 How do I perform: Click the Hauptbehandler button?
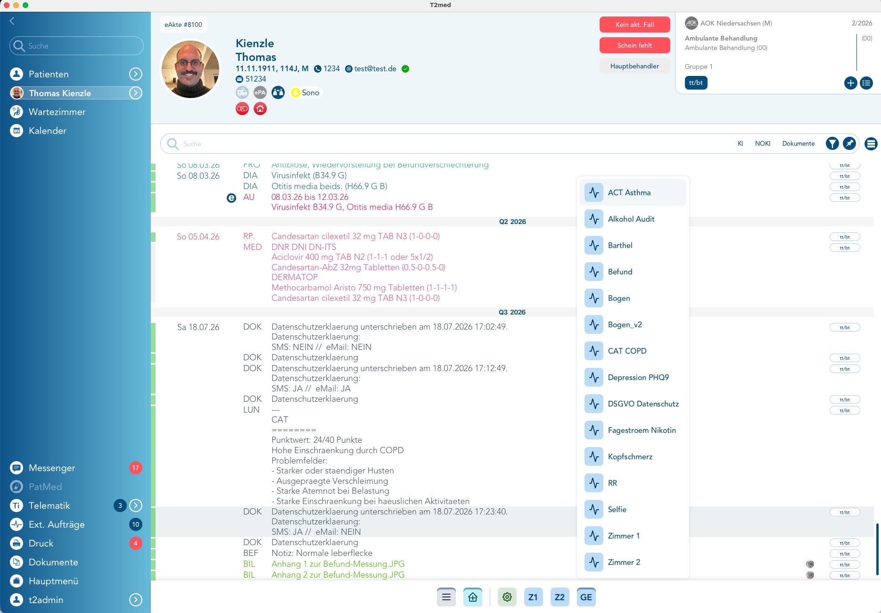pos(634,66)
